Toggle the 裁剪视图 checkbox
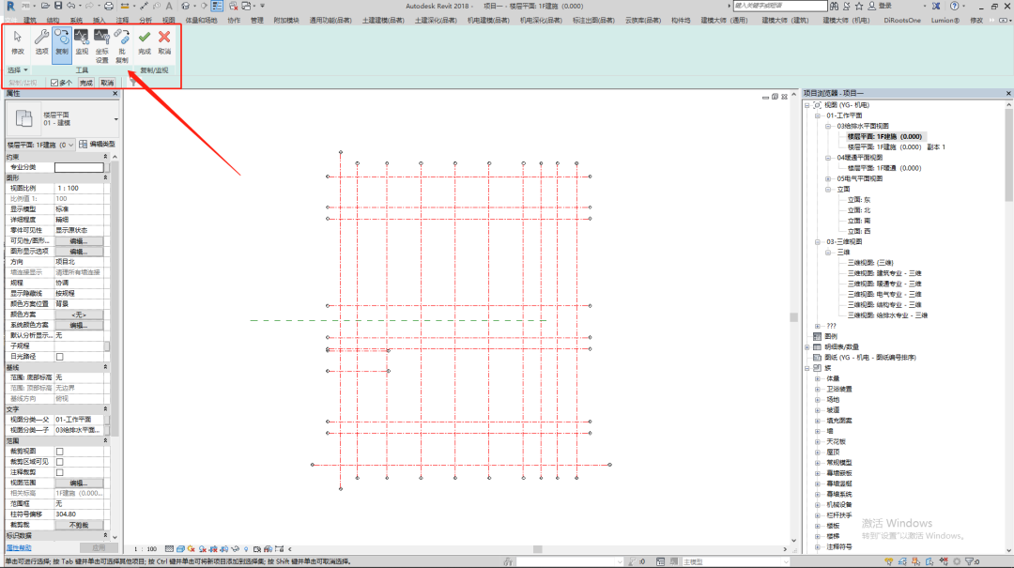 [x=59, y=451]
